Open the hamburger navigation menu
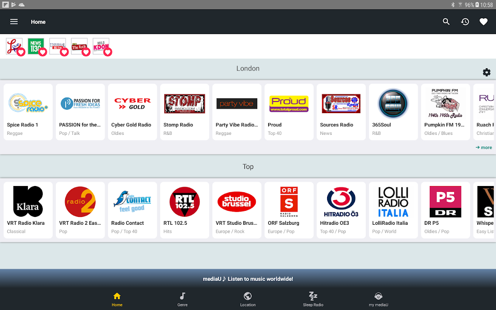 14,22
